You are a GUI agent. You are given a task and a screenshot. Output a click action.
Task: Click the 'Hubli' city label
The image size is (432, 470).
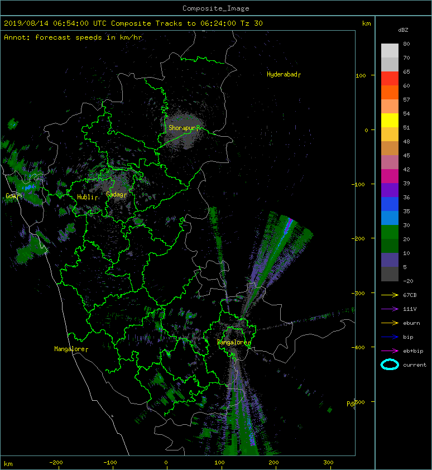pos(85,197)
